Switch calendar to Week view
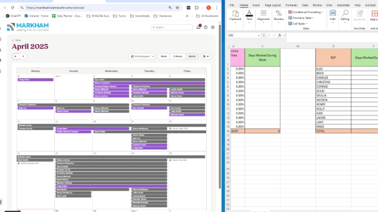The height and width of the screenshot is (212, 378). [x=164, y=57]
